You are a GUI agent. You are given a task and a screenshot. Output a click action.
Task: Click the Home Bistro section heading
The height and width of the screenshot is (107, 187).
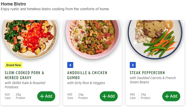13,4
